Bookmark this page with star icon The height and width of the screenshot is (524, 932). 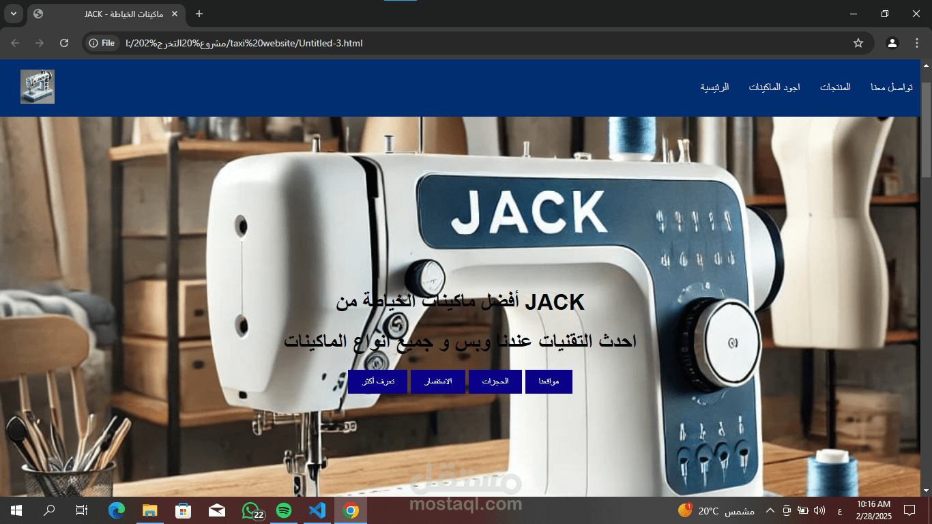coord(858,43)
